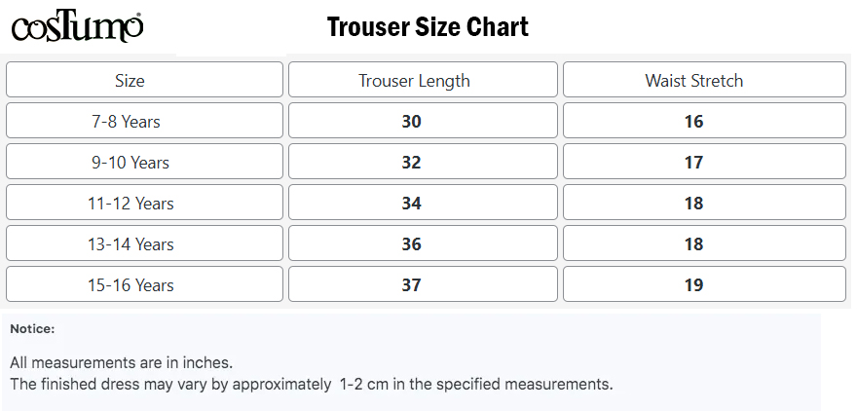This screenshot has height=411, width=857.
Task: Click the 'All measurements are in inches' text
Action: [x=122, y=362]
